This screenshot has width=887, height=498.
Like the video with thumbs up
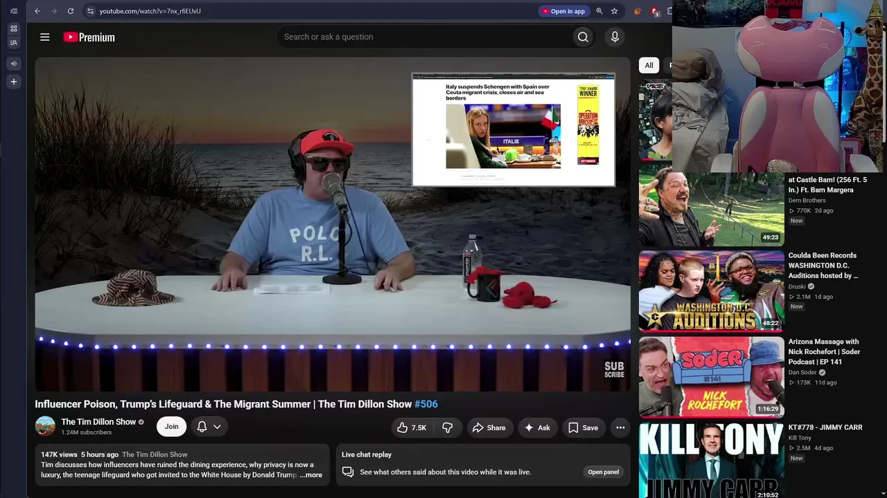pos(412,427)
